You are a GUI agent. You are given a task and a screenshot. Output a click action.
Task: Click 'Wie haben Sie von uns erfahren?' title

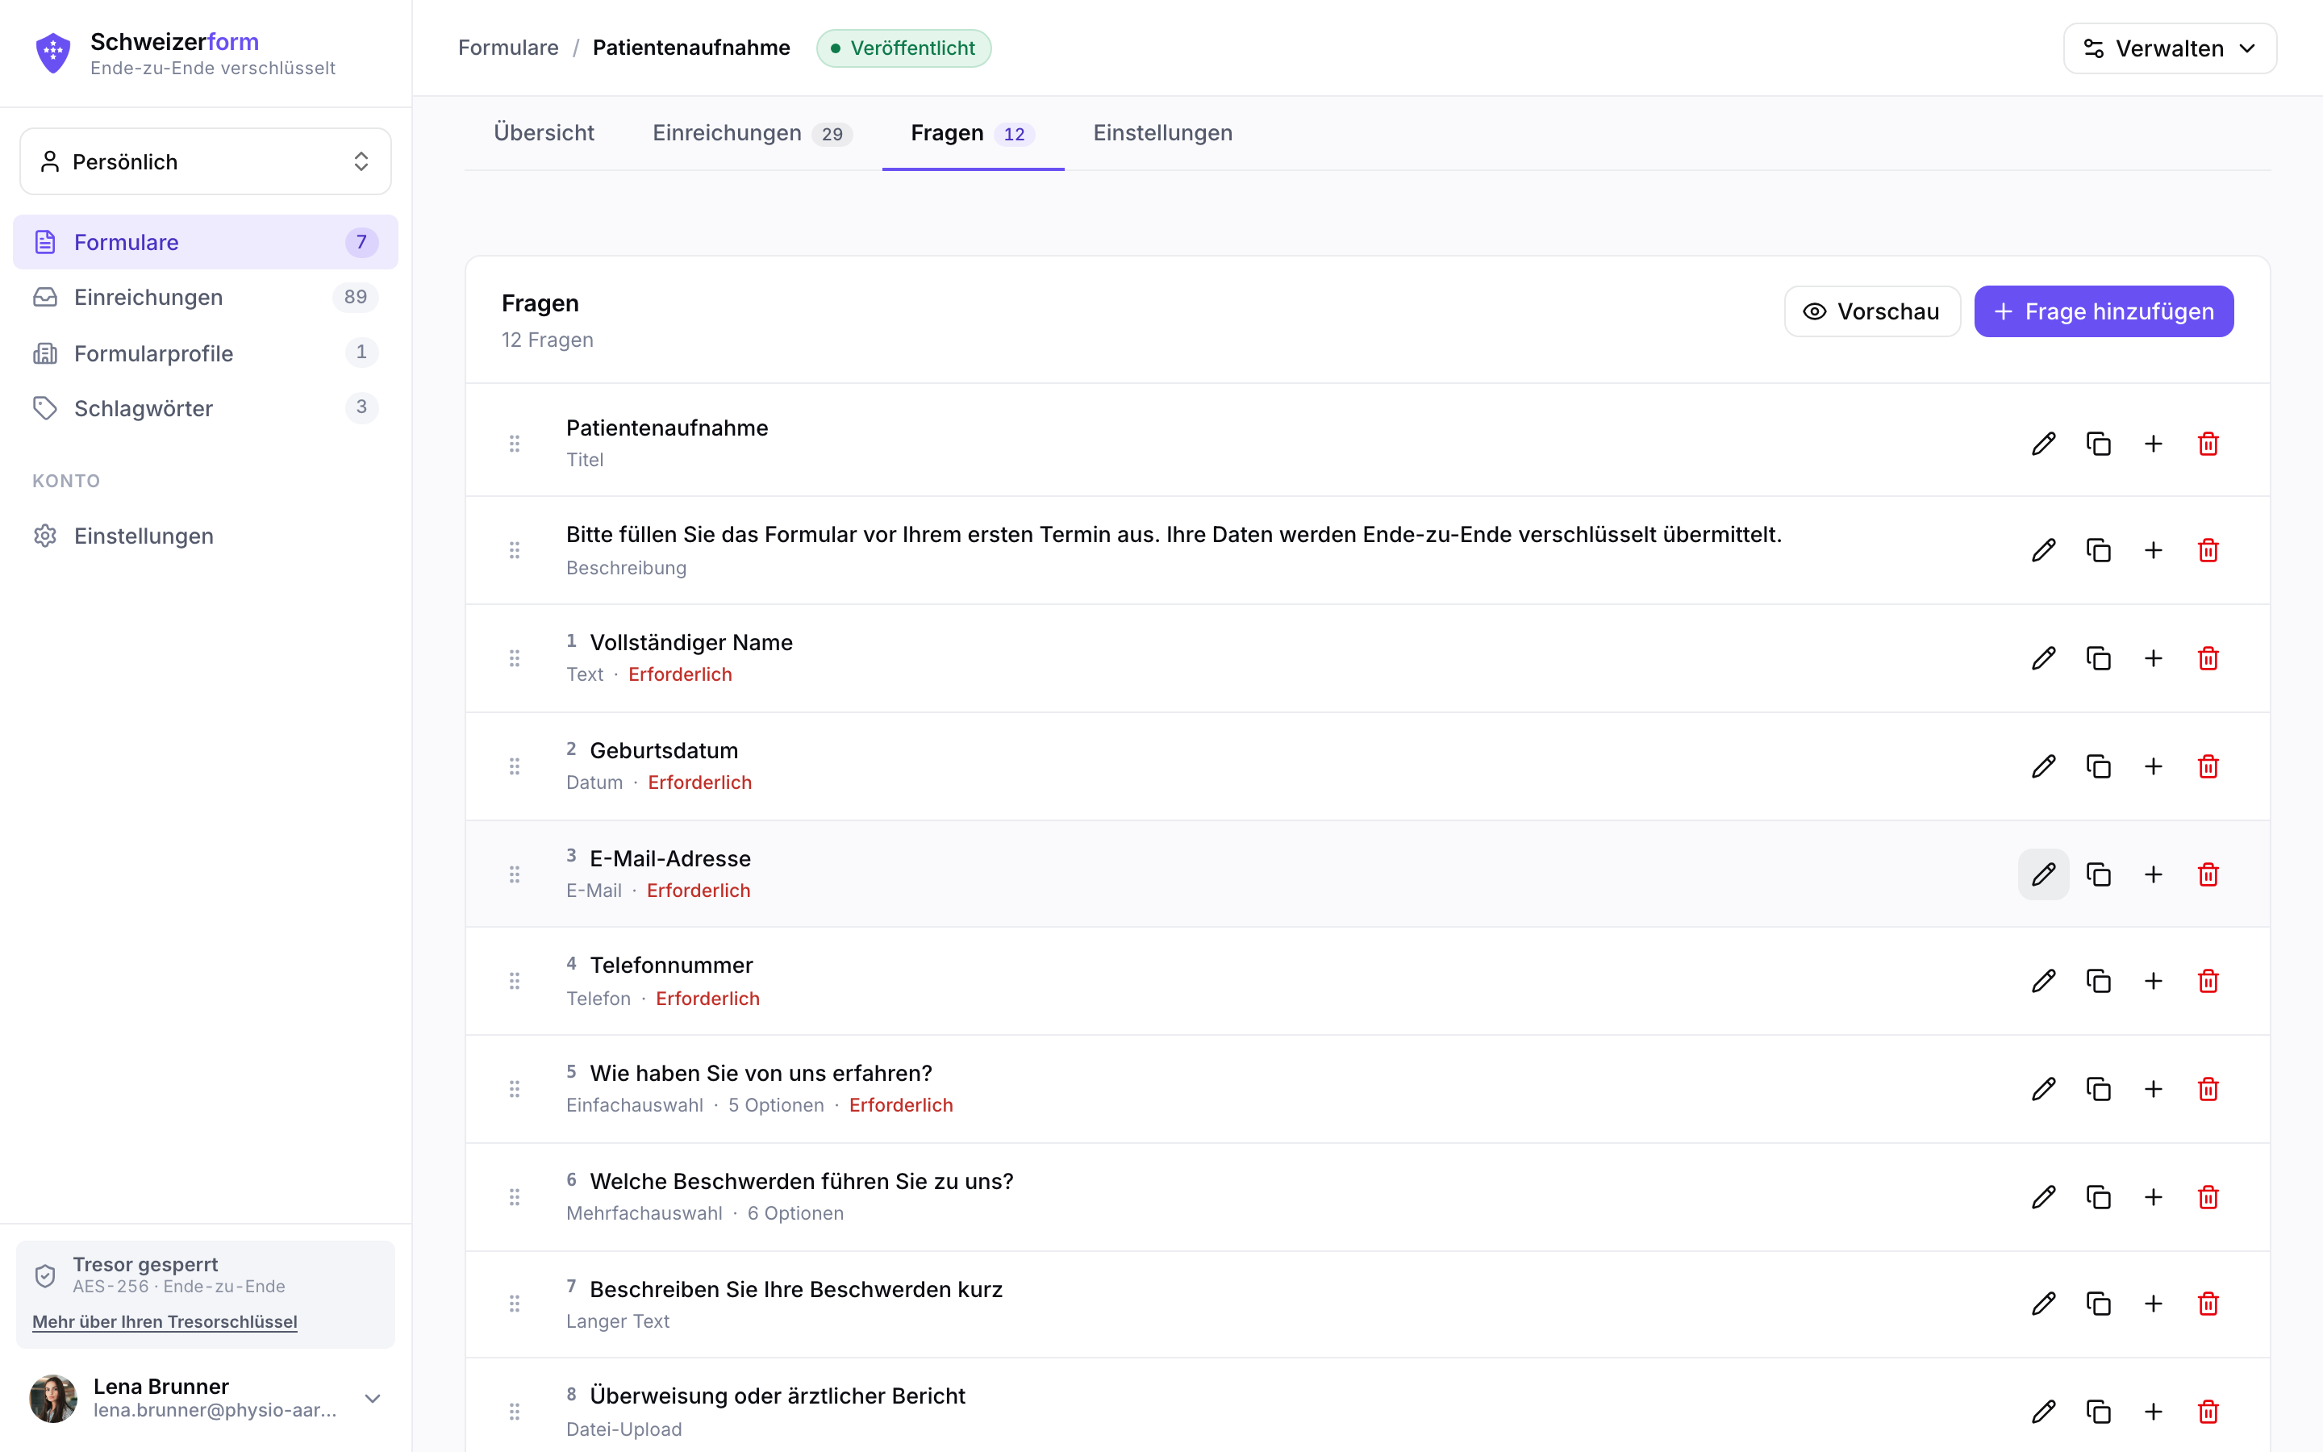point(761,1073)
